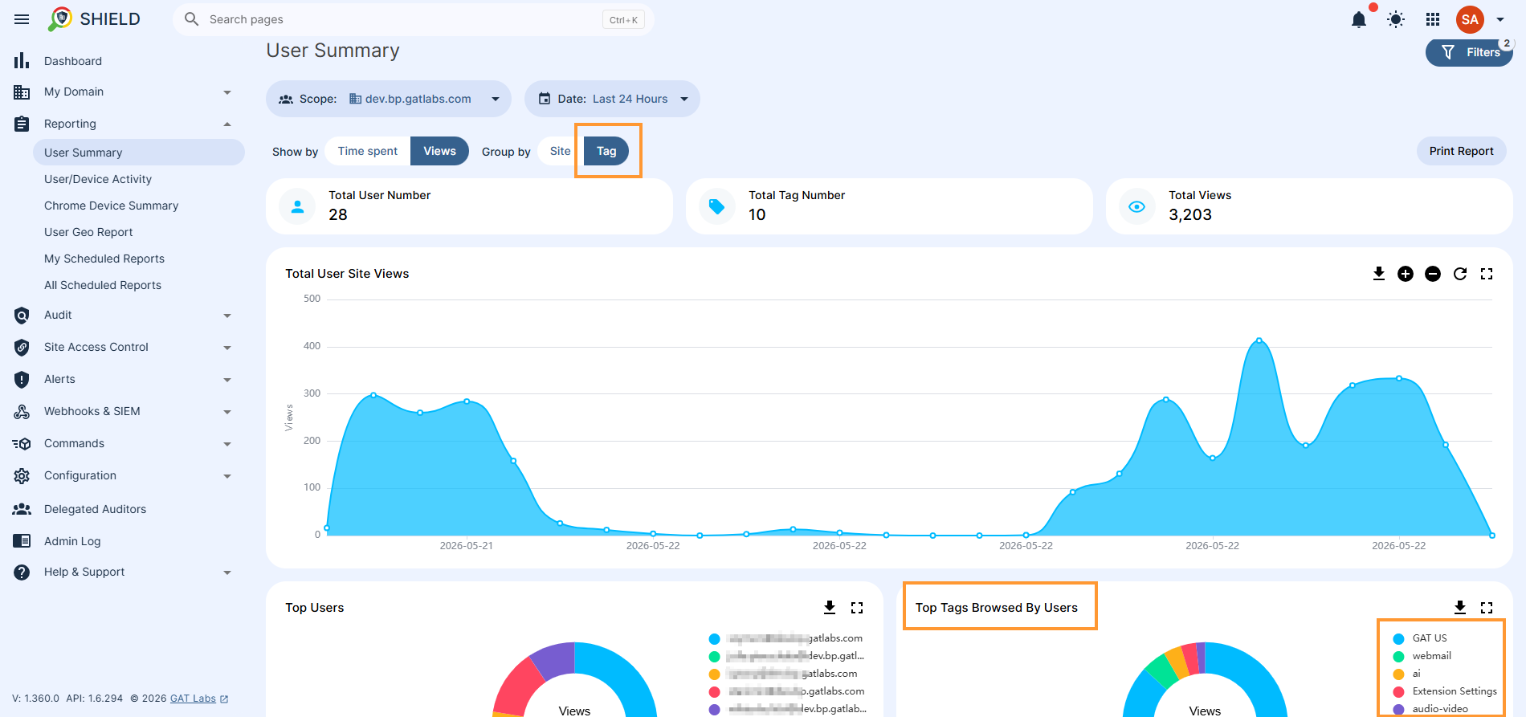Refresh the Total User Site Views chart
Screen dimensions: 1526x717
point(1460,274)
